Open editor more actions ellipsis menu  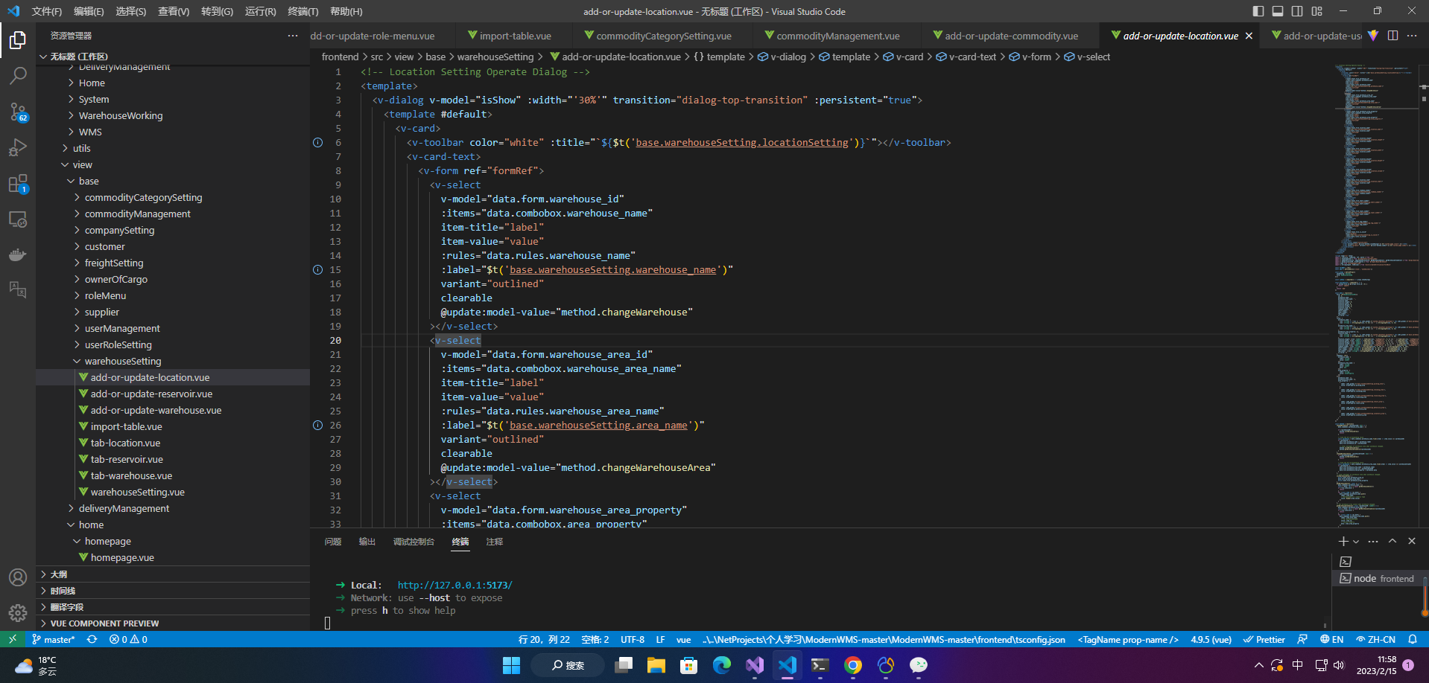coord(1412,36)
